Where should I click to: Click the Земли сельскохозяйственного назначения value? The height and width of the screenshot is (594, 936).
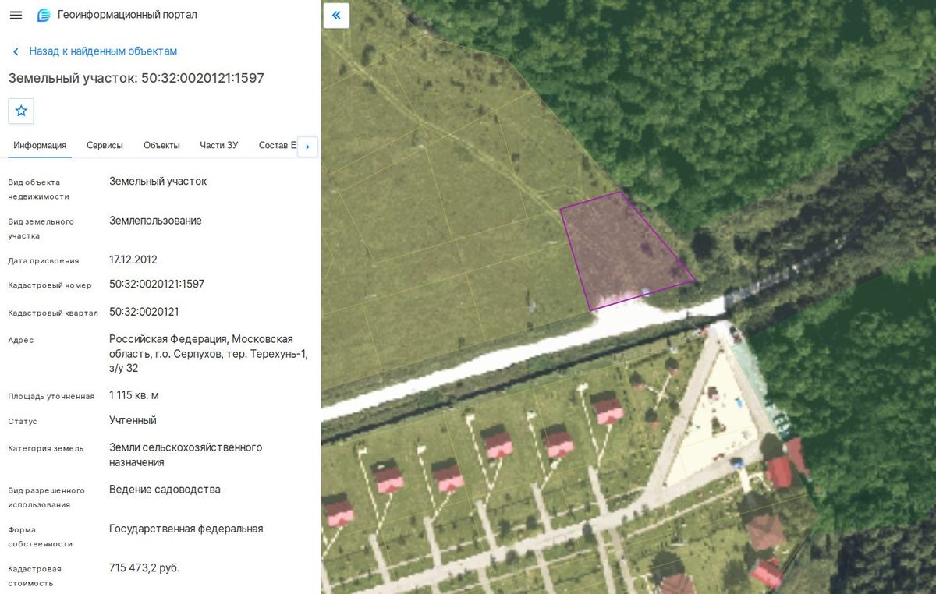click(186, 455)
